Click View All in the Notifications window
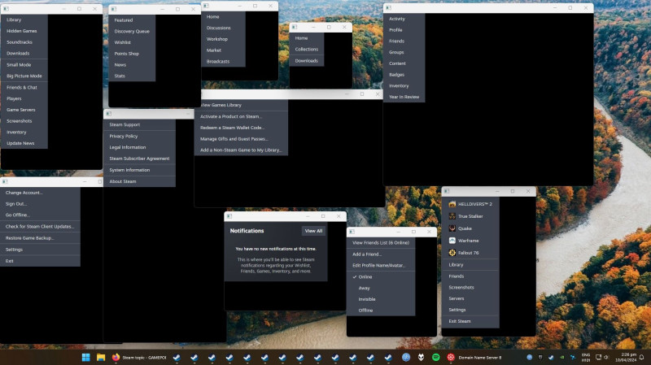651x365 pixels. click(x=313, y=231)
